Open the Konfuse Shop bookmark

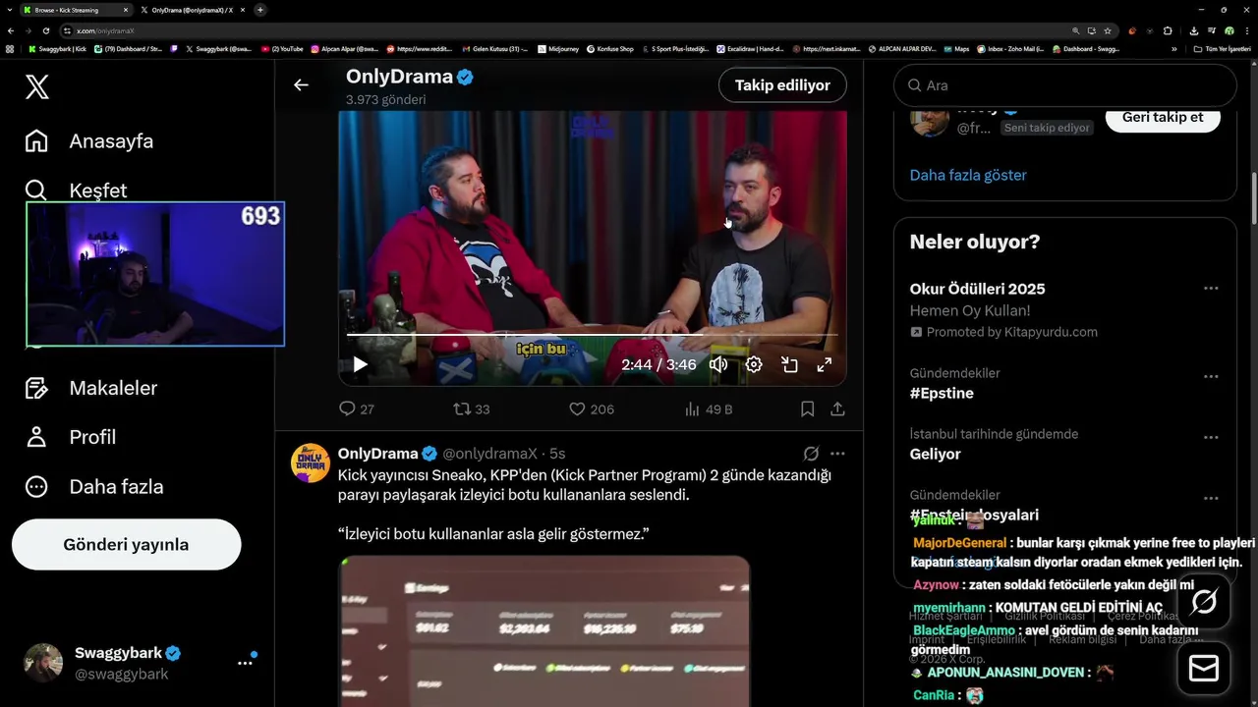coord(609,48)
